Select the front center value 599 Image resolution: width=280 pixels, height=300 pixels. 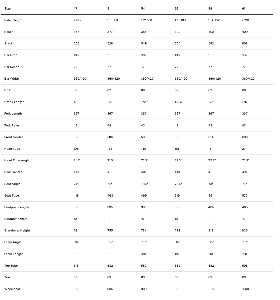[178, 137]
